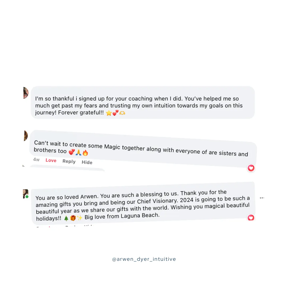
Task: Click Reply under the Magic comment
Action: (x=69, y=161)
